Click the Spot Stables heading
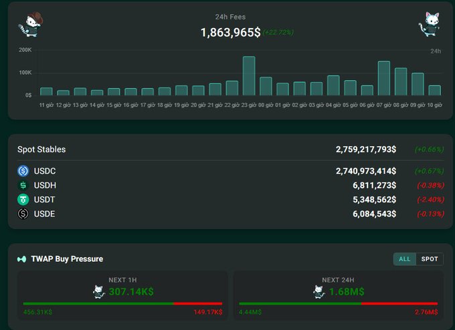The image size is (455, 330). 41,149
